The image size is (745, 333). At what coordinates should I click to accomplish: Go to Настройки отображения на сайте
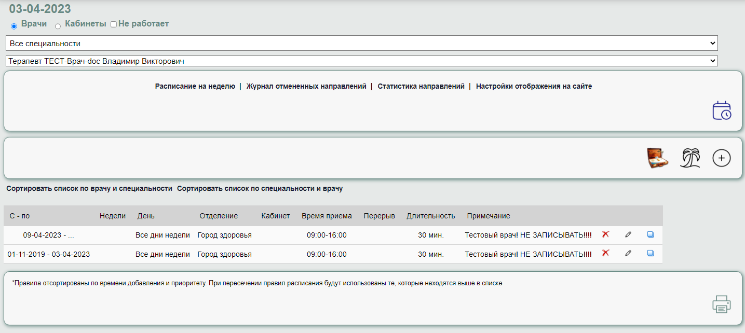pyautogui.click(x=534, y=87)
